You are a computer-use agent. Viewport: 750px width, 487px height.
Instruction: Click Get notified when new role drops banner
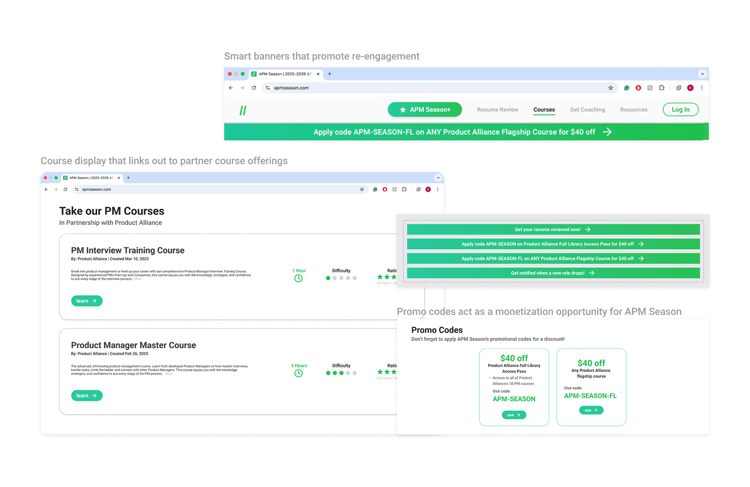(x=554, y=273)
